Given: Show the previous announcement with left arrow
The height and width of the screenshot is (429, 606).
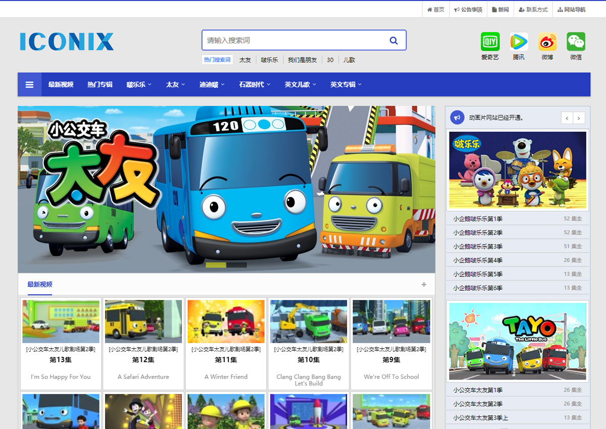Looking at the screenshot, I should coord(567,118).
